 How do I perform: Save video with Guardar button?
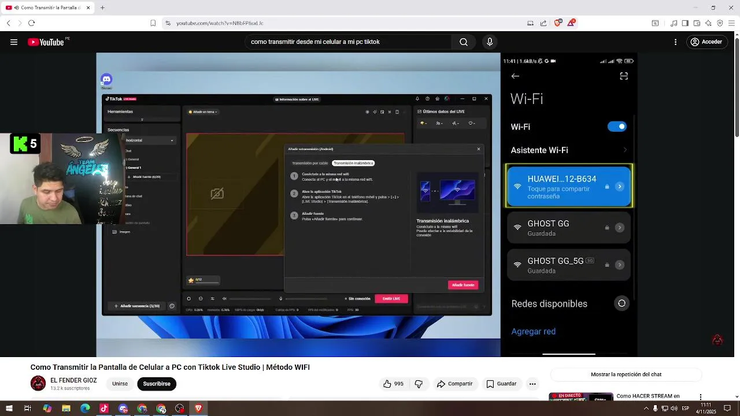coord(501,384)
